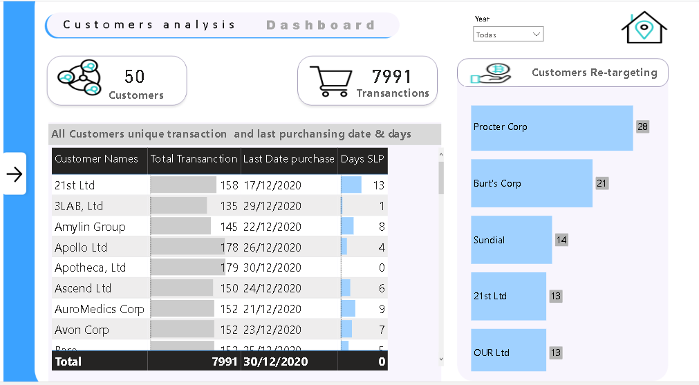Sort by Days SLP column header

(x=362, y=159)
